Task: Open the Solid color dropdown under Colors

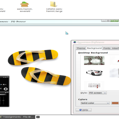Action: point(95,103)
